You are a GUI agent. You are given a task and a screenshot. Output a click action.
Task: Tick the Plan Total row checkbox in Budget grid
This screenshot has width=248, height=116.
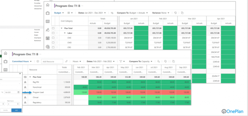tap(53, 28)
